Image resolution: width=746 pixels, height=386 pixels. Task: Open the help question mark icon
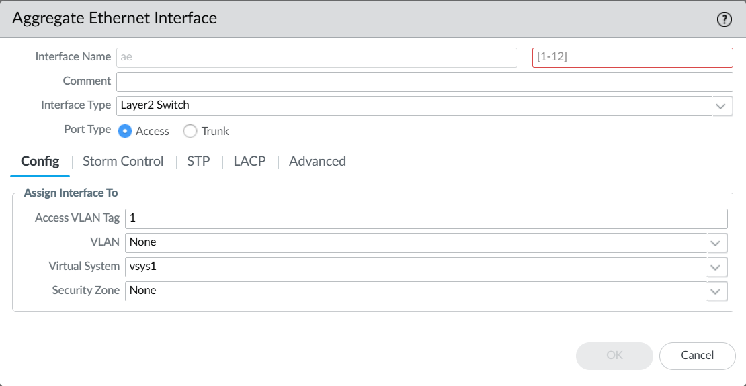[x=724, y=19]
